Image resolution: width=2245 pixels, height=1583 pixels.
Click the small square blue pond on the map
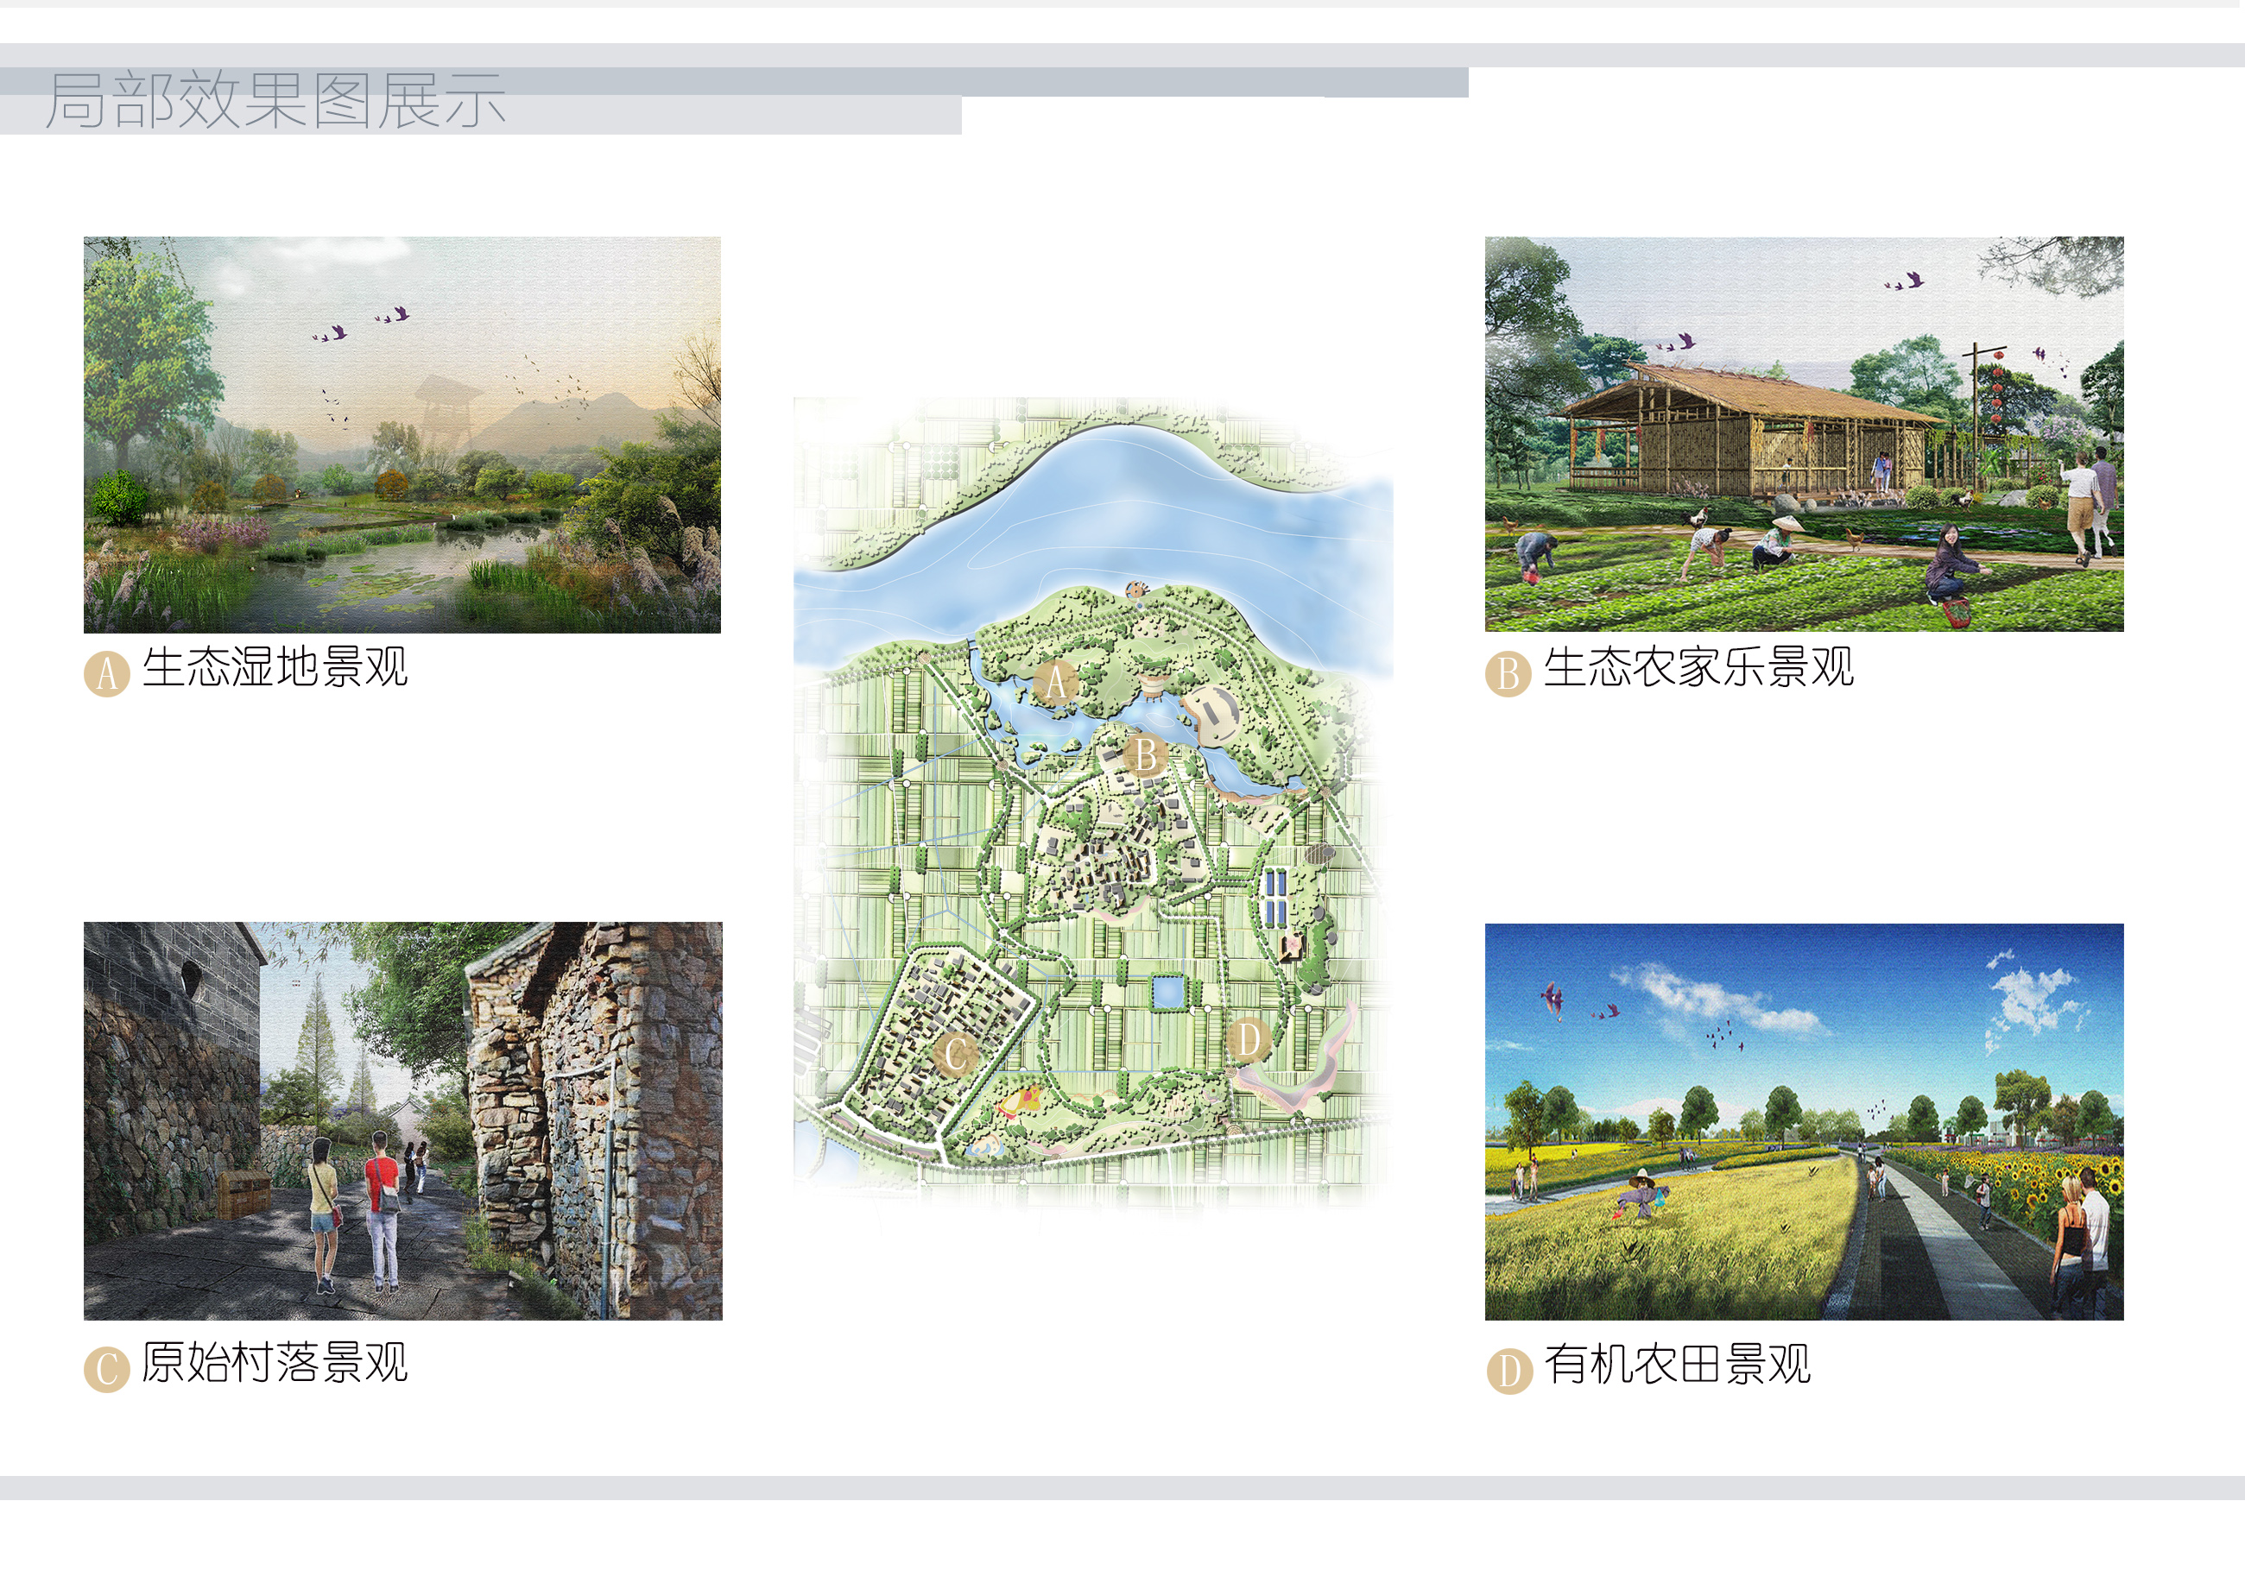1167,993
